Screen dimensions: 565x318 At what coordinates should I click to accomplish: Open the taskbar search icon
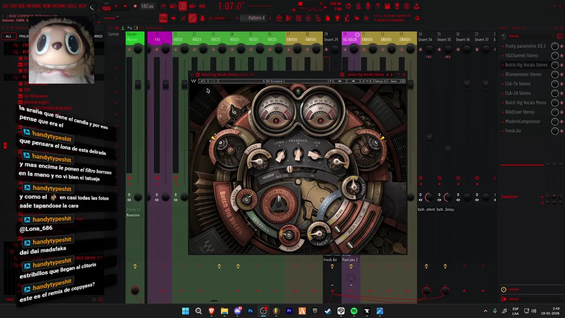coord(199,311)
